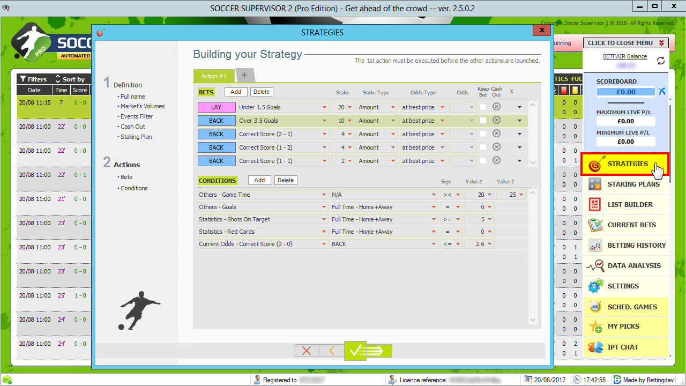The image size is (686, 386).
Task: Click the My Picks star icon
Action: (x=595, y=326)
